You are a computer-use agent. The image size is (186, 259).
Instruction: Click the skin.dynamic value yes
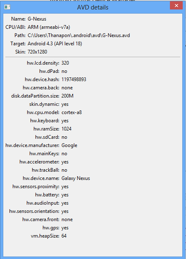click(65, 104)
